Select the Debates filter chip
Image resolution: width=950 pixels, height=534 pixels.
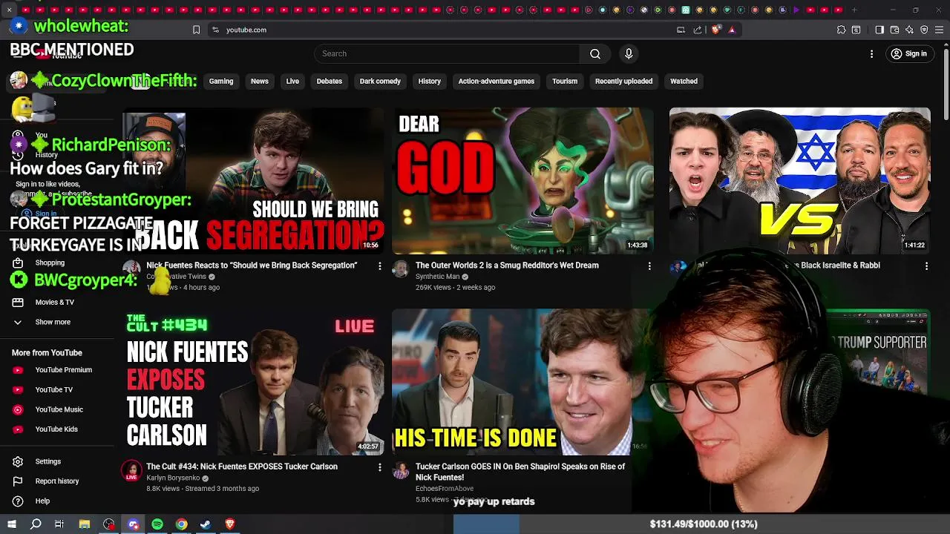[x=330, y=82]
